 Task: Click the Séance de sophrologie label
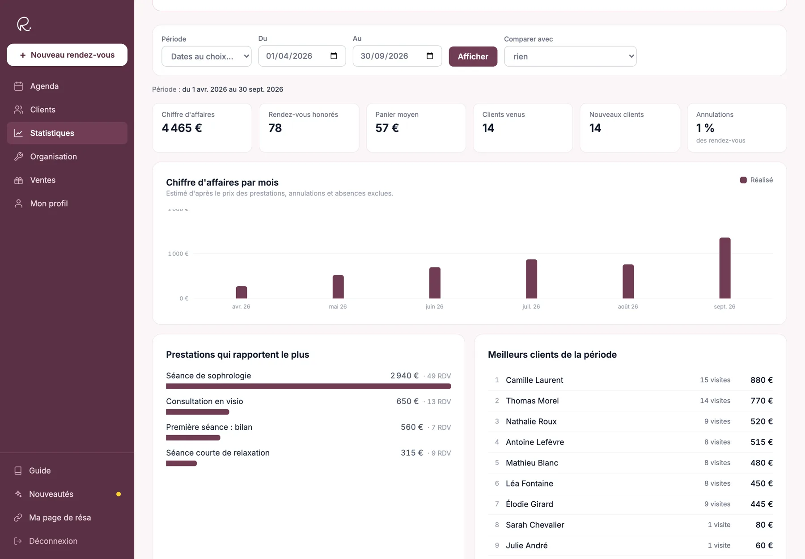point(208,376)
